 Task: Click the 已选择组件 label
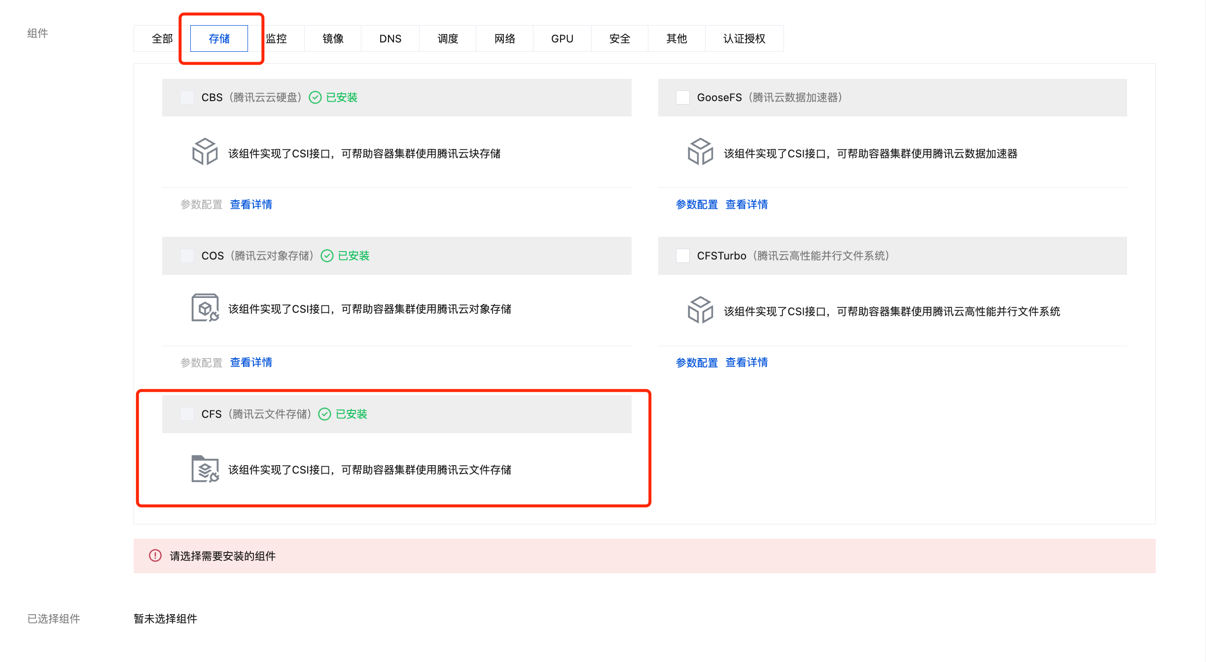pos(54,619)
